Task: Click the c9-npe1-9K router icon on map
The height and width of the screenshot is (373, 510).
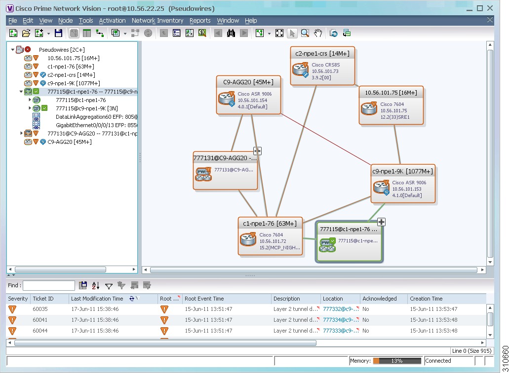Action: [x=381, y=188]
